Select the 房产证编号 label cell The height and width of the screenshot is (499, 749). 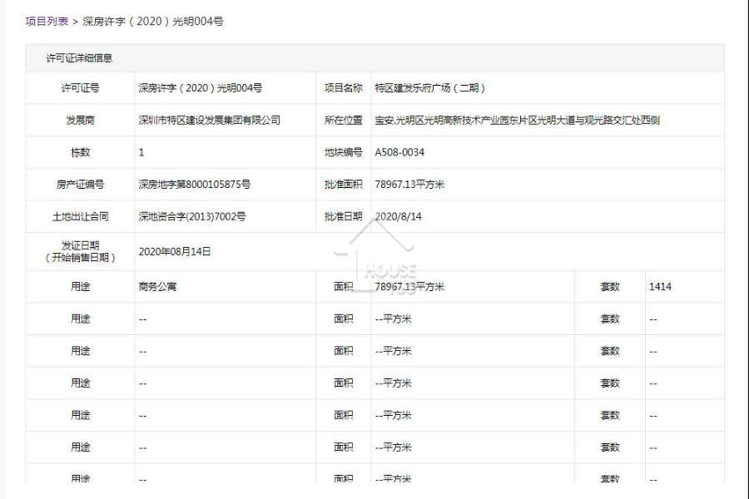[x=80, y=185]
